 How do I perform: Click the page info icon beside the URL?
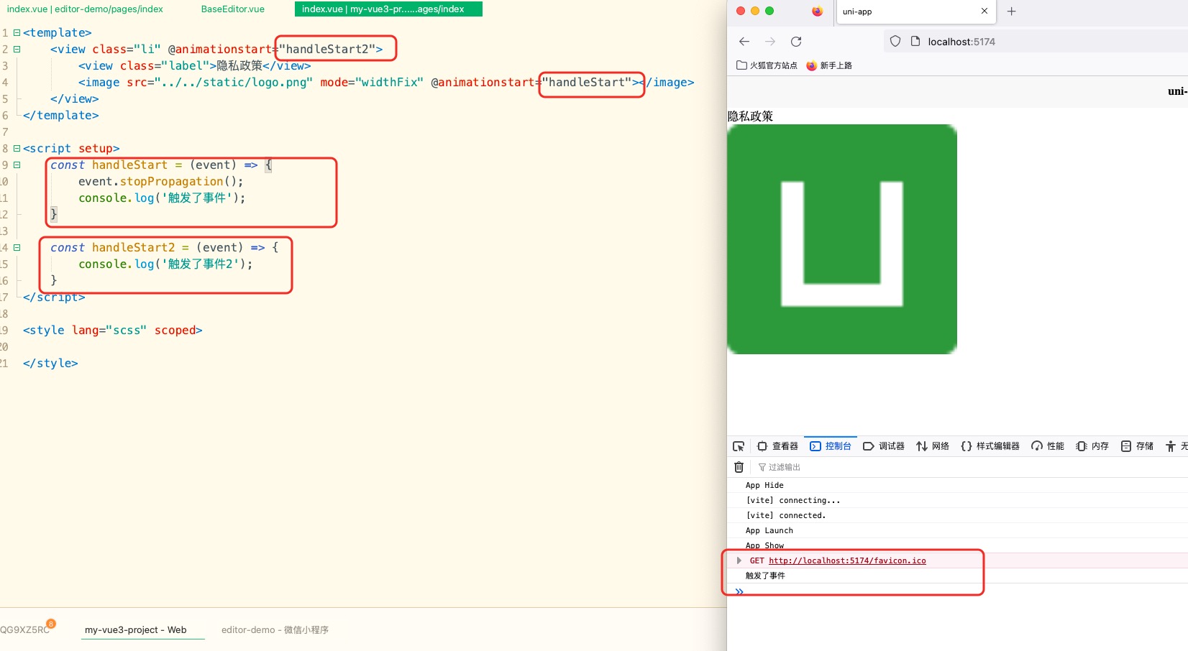[x=915, y=42]
